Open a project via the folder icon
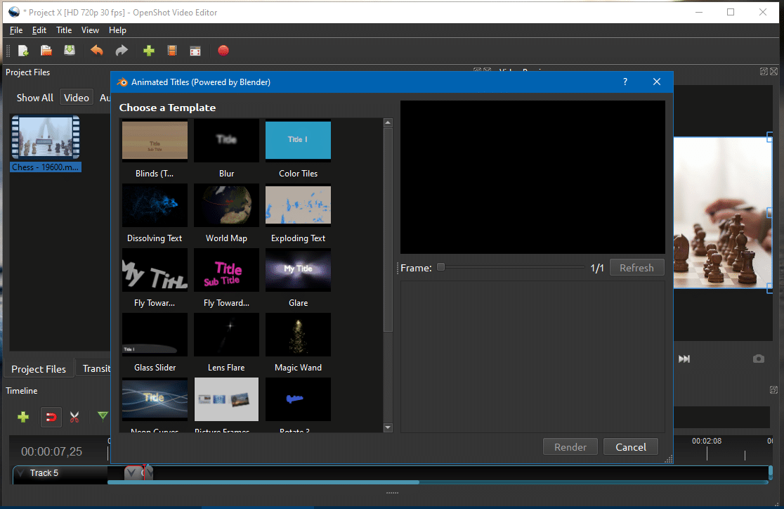 click(46, 51)
